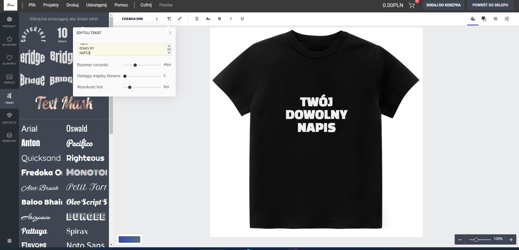Screen dimensions: 519x250
Task: Click the DODAJ DO KOSZYKA button
Action: [443, 5]
